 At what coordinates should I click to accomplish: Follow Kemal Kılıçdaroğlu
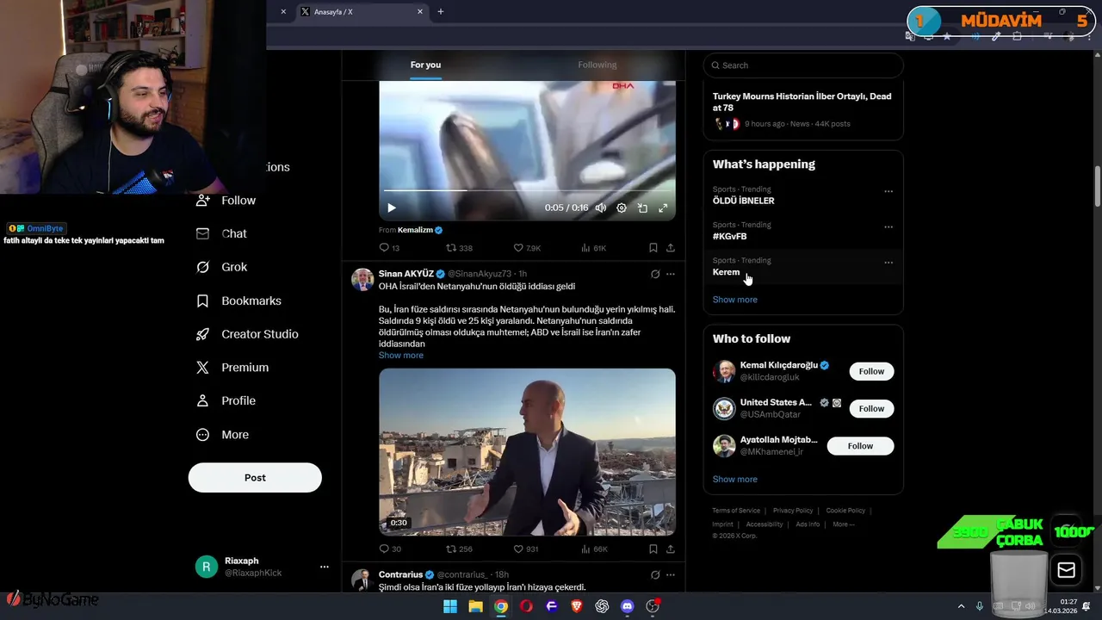tap(871, 371)
